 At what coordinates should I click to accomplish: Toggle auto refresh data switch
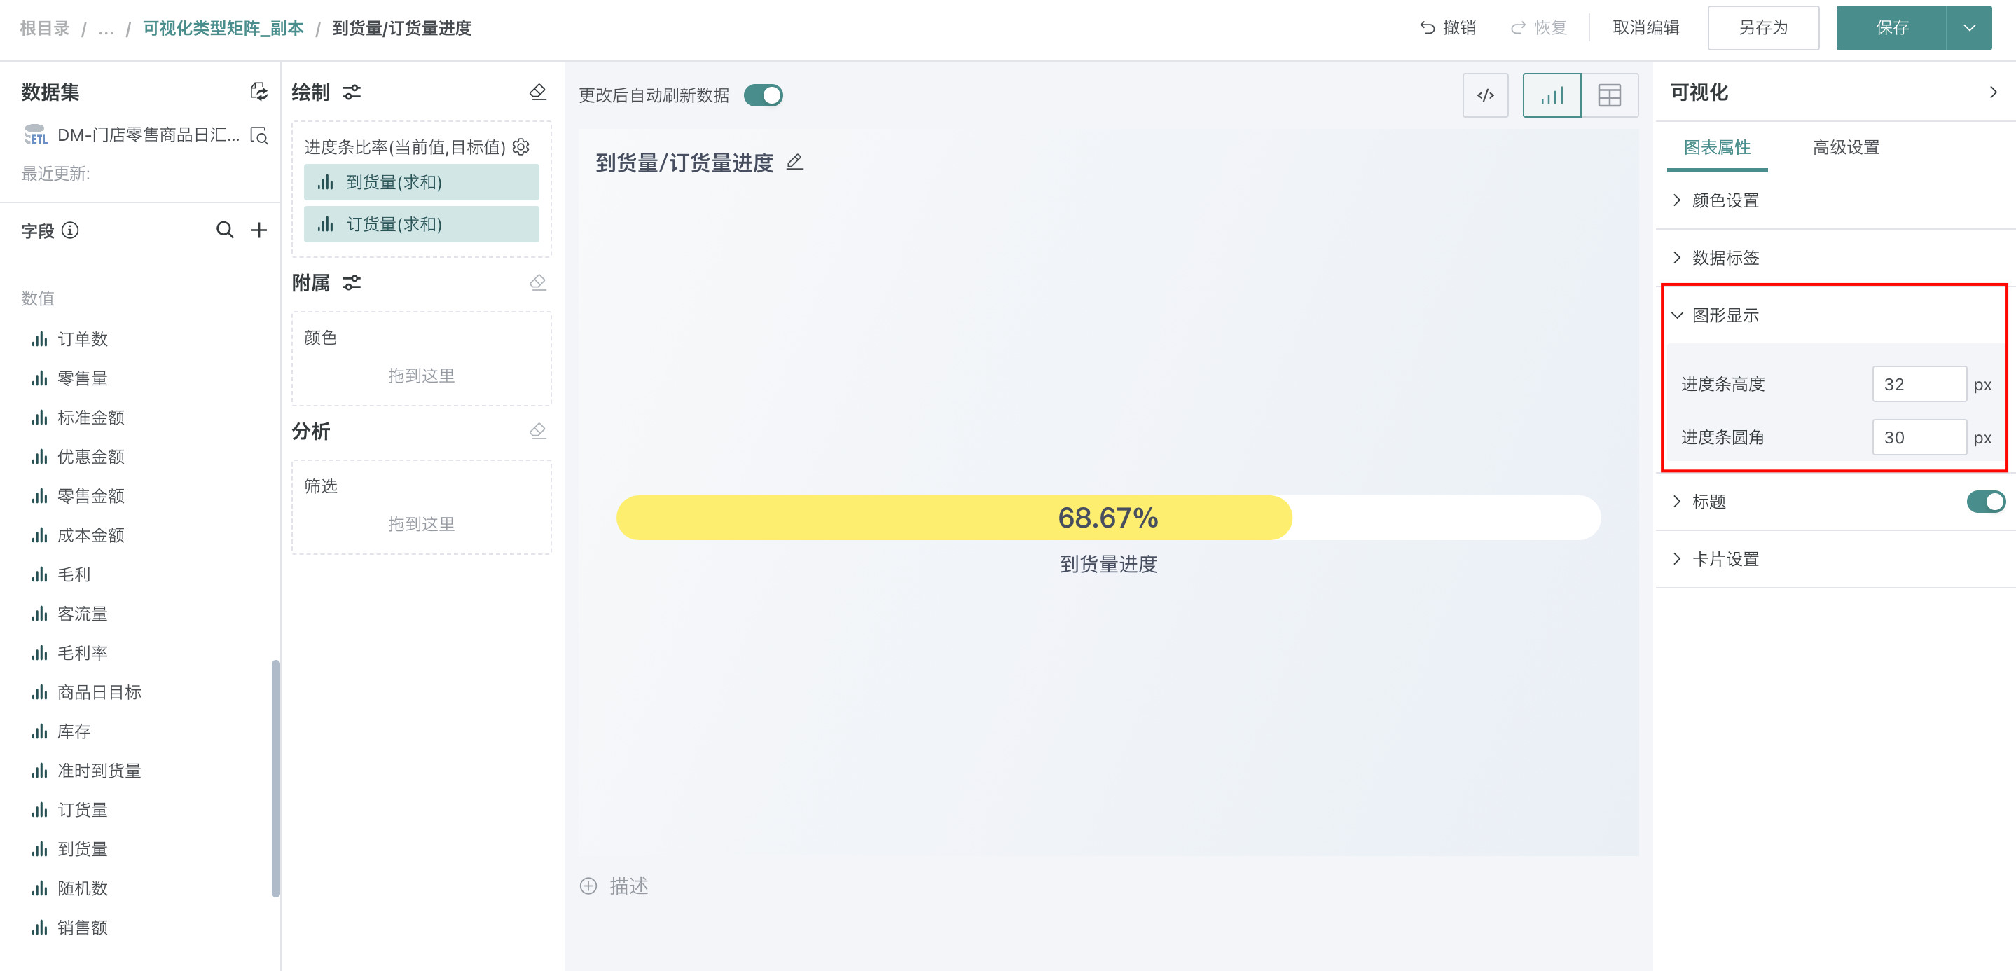tap(763, 95)
